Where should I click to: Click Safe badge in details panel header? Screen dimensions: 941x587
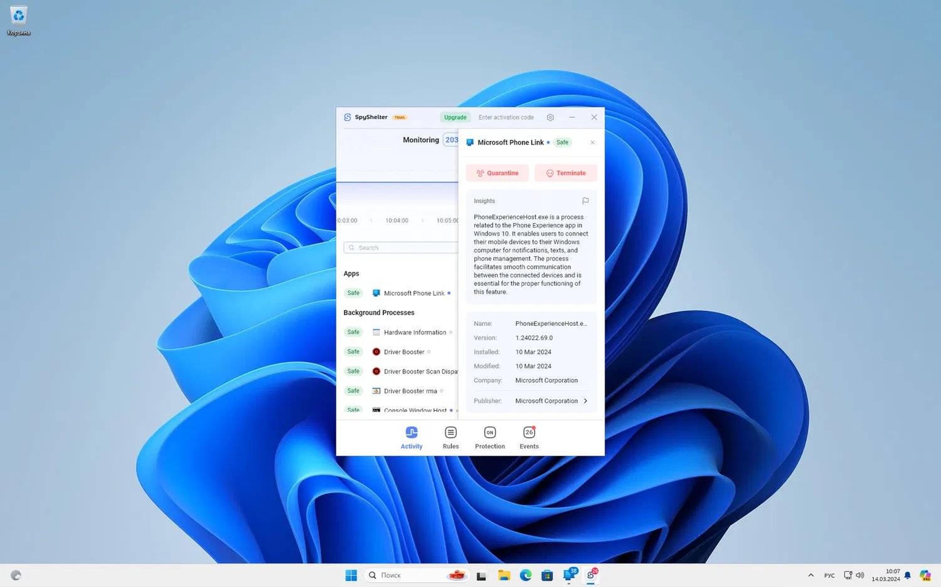pyautogui.click(x=562, y=142)
